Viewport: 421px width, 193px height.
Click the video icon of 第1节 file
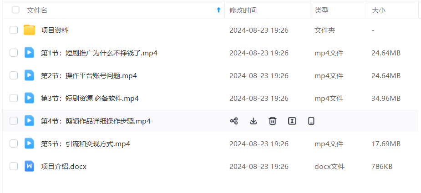click(x=29, y=53)
